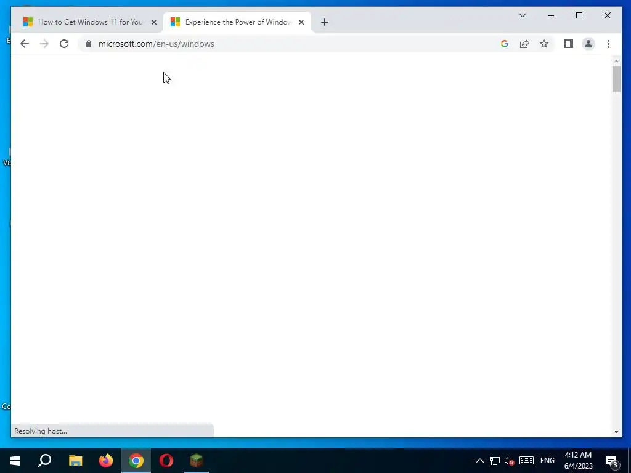Open the Chrome profile avatar menu
The height and width of the screenshot is (473, 631).
coord(588,44)
